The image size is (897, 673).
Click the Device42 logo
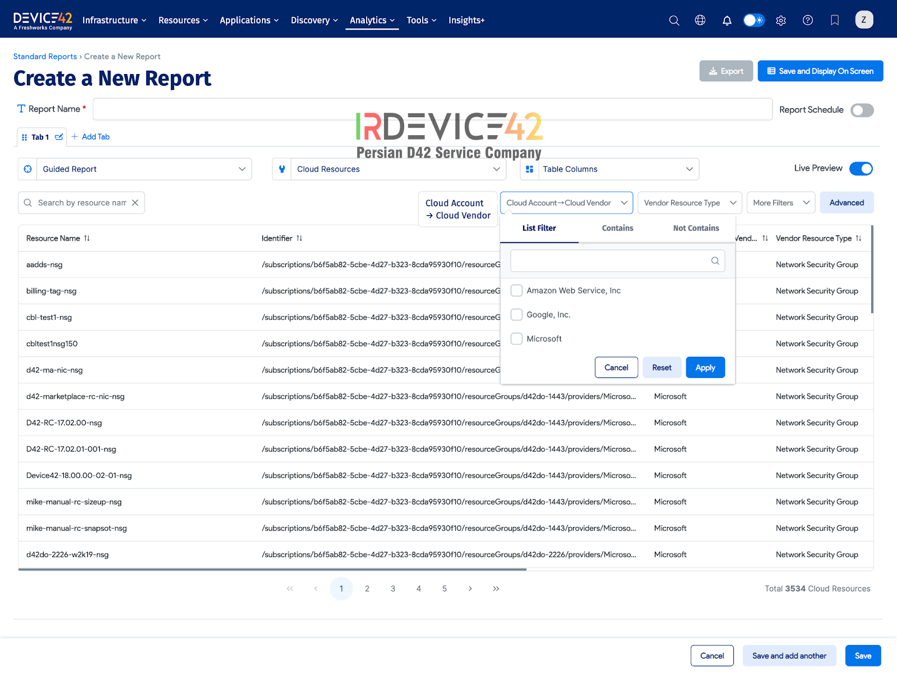pos(43,20)
